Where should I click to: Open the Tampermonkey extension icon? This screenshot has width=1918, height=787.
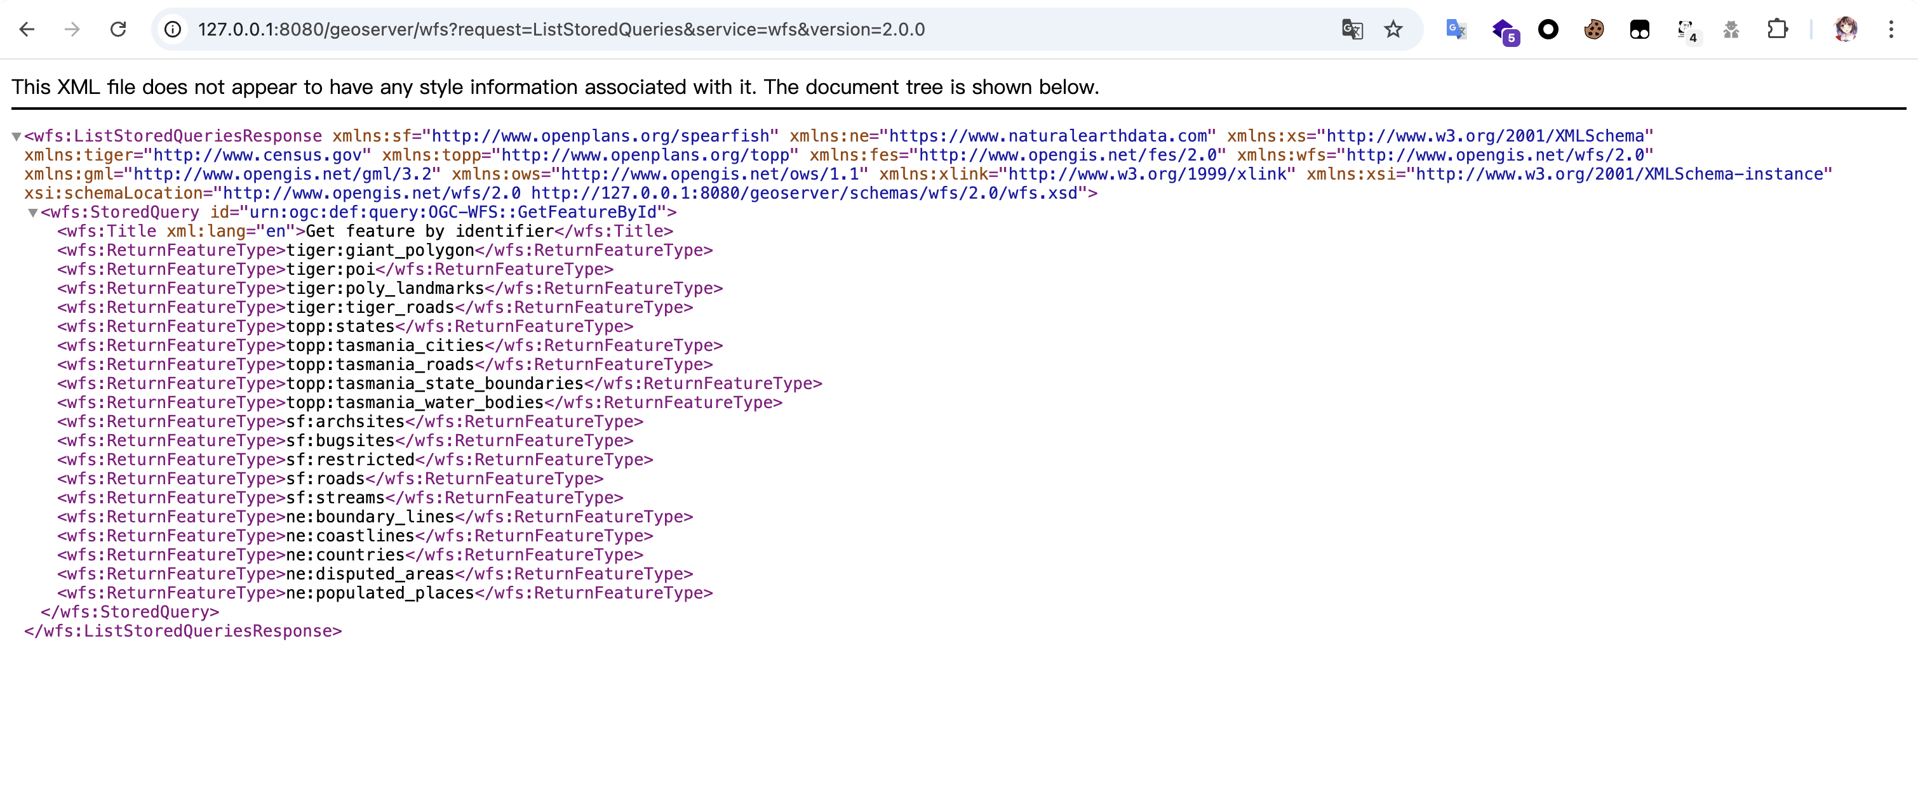coord(1639,29)
